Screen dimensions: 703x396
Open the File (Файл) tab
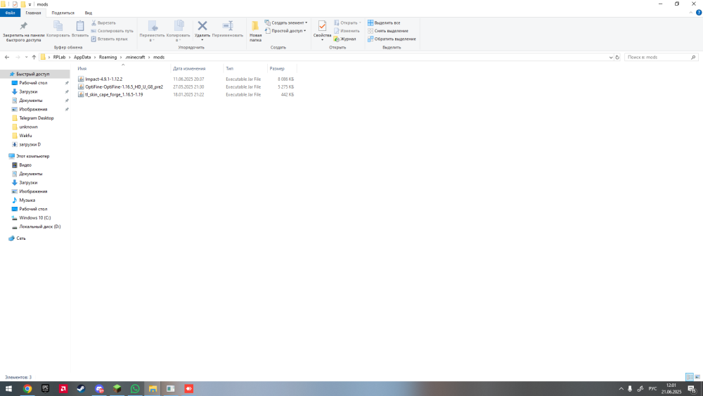click(x=10, y=13)
